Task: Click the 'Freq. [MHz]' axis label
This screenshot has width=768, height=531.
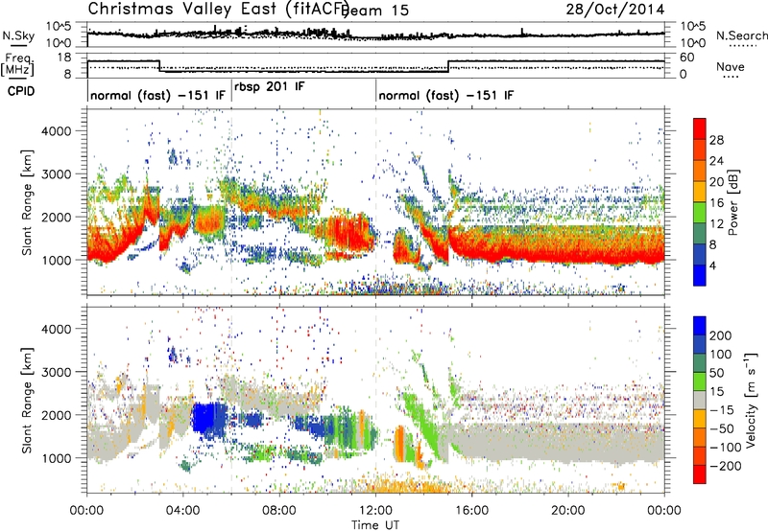Action: click(x=17, y=65)
